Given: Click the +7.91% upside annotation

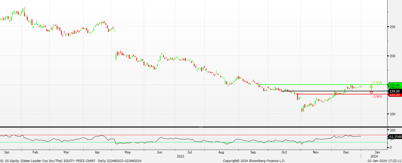Looking at the screenshot, I should pos(376,83).
